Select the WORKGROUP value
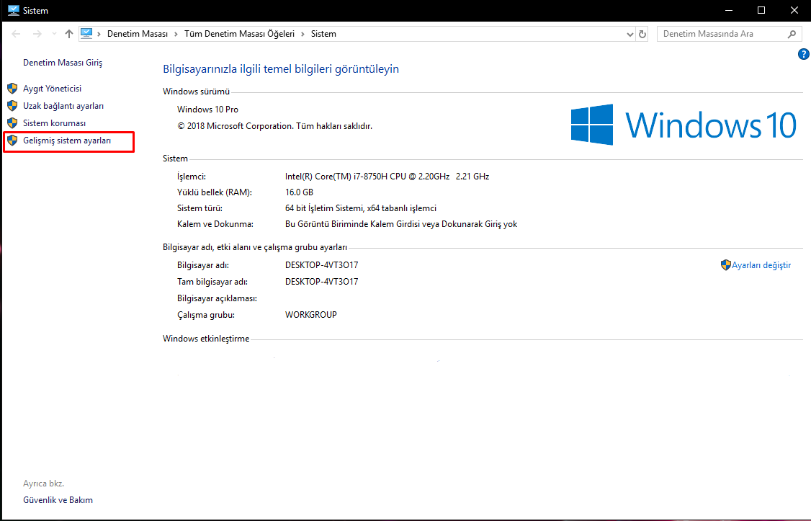 (x=311, y=315)
